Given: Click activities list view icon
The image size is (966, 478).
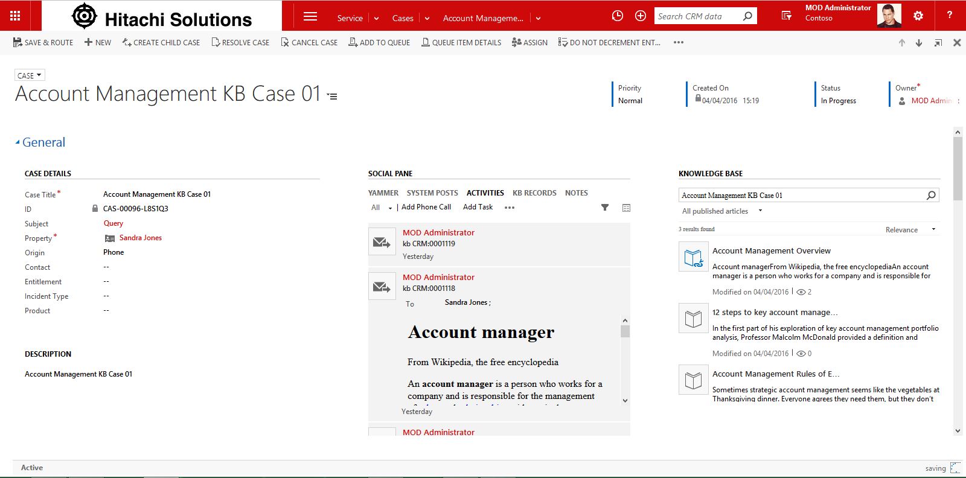Looking at the screenshot, I should (626, 208).
